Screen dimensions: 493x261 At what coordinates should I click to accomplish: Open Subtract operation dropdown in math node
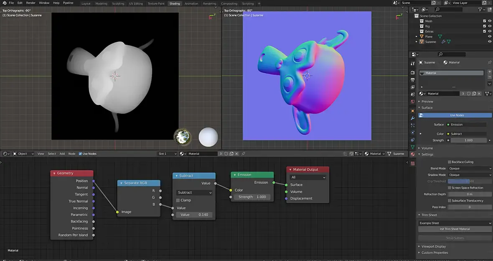click(194, 193)
